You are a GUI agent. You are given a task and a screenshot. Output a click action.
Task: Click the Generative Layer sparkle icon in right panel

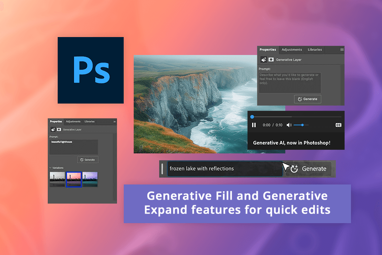coord(263,59)
